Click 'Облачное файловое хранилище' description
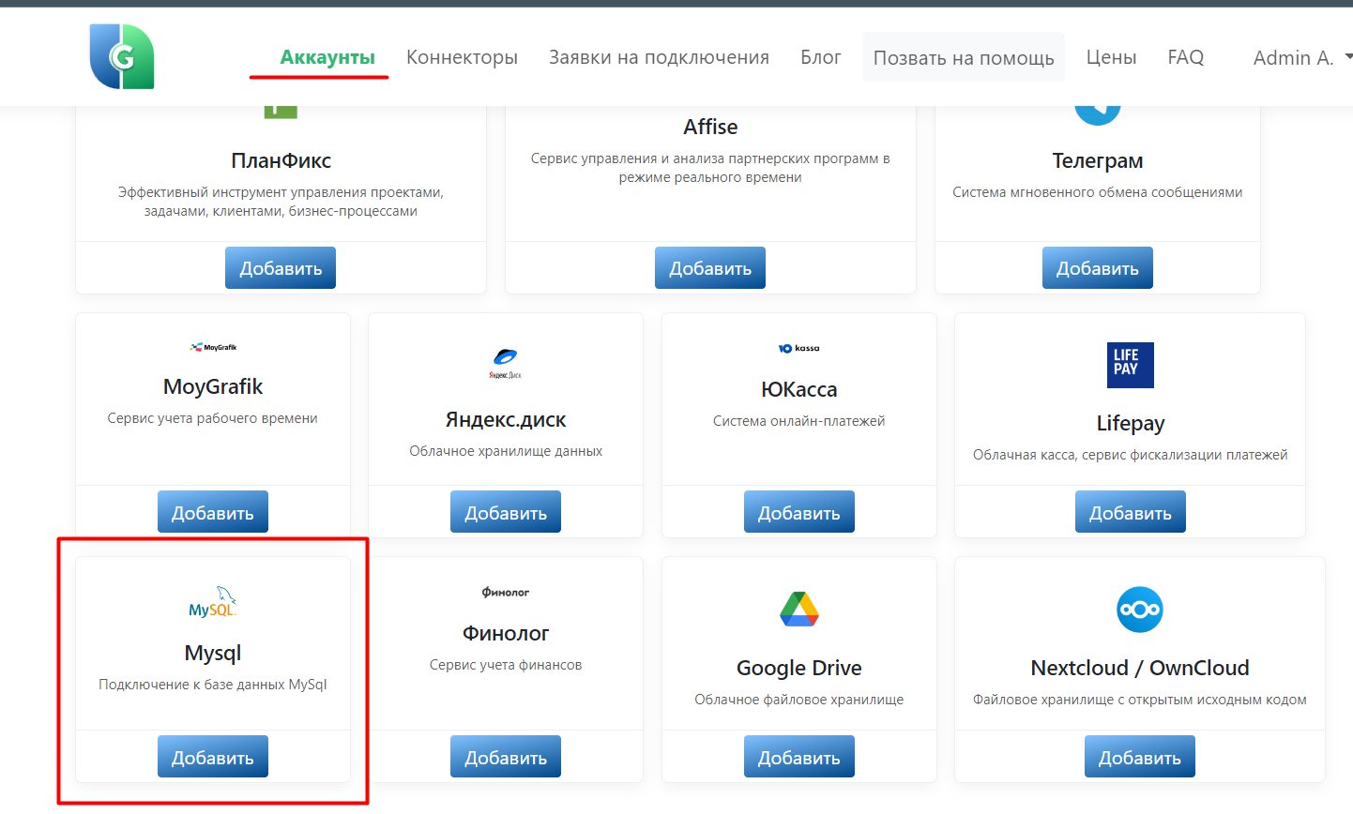The width and height of the screenshot is (1353, 814). pos(799,700)
